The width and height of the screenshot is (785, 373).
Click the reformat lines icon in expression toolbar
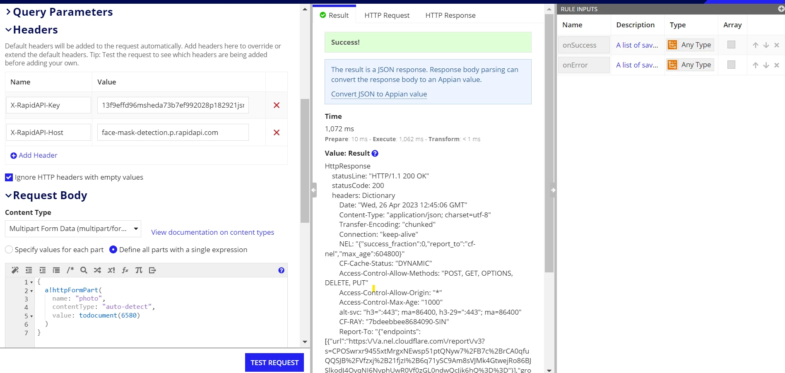pyautogui.click(x=56, y=270)
